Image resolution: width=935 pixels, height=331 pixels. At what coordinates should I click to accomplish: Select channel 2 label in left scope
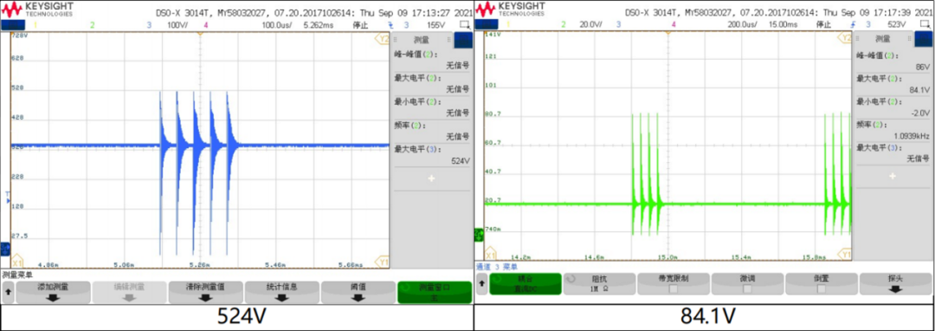point(92,25)
